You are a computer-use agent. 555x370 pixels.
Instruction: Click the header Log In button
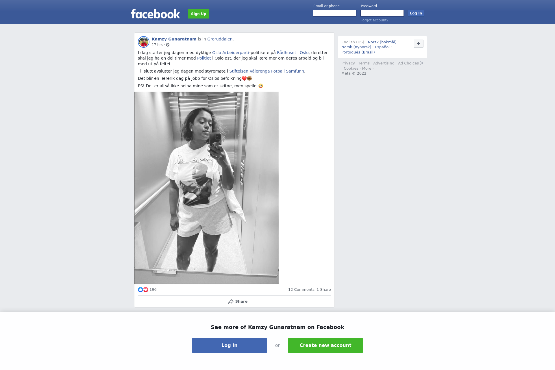[x=416, y=13]
